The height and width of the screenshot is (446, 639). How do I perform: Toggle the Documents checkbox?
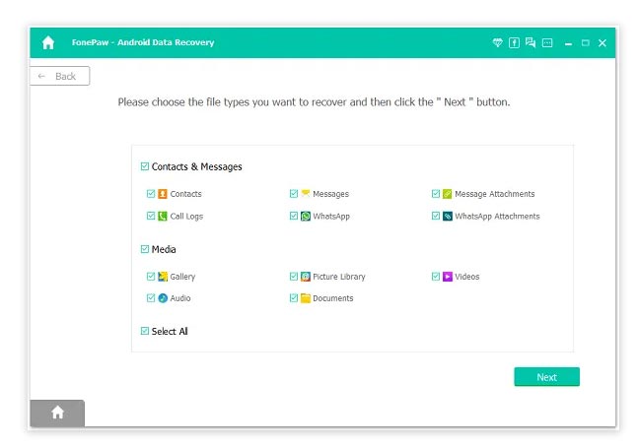pyautogui.click(x=294, y=298)
